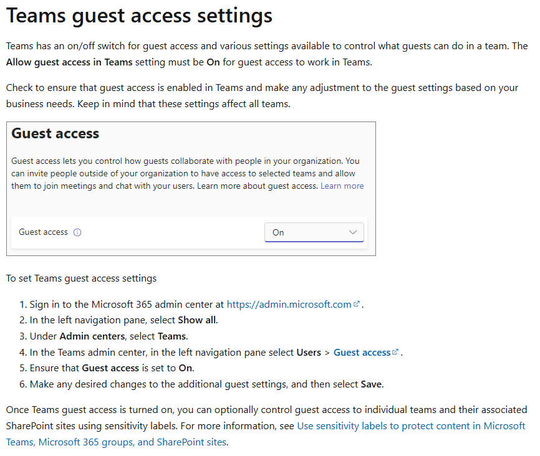The image size is (540, 456).
Task: Open the Guest access status dropdown
Action: (314, 232)
